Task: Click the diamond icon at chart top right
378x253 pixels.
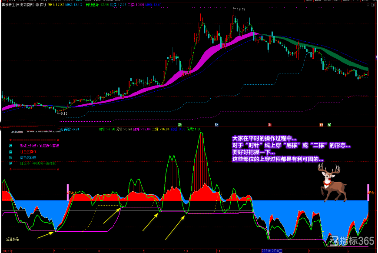Action: pos(368,5)
